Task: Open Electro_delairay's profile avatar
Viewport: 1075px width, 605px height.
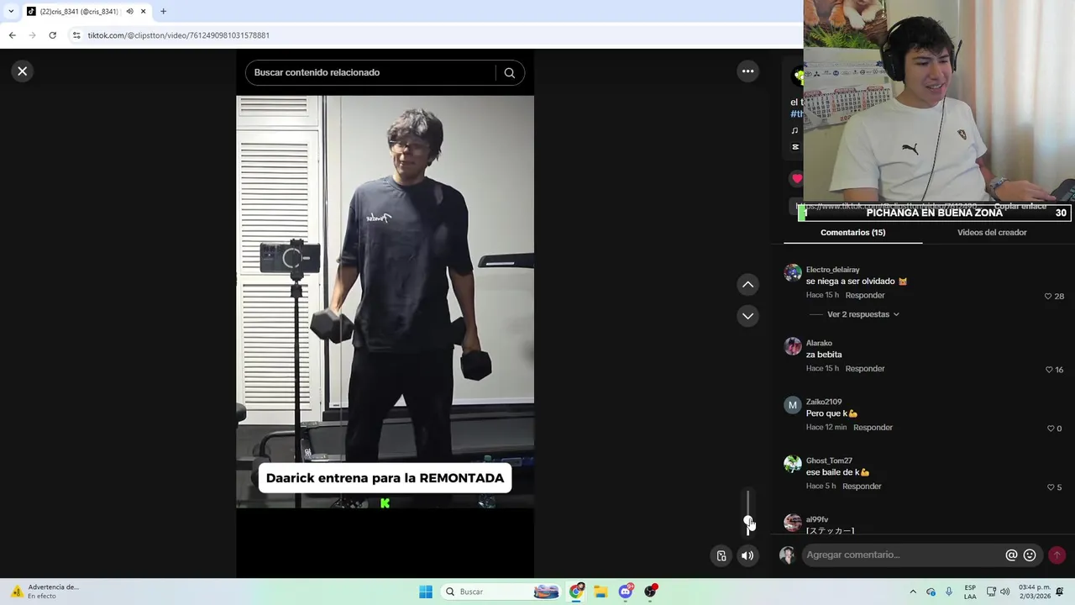Action: [793, 273]
